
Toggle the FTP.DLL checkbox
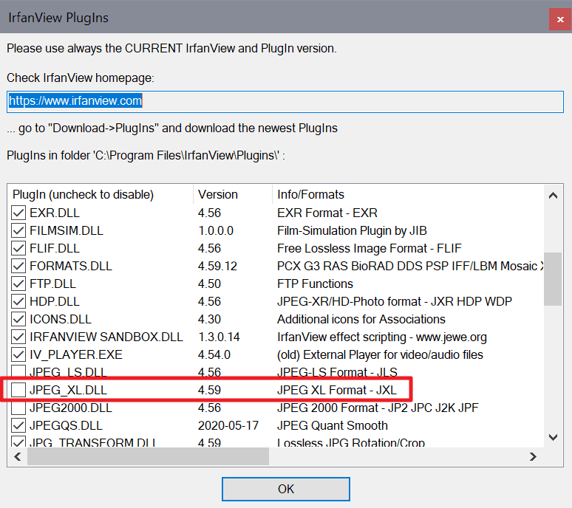click(x=18, y=284)
